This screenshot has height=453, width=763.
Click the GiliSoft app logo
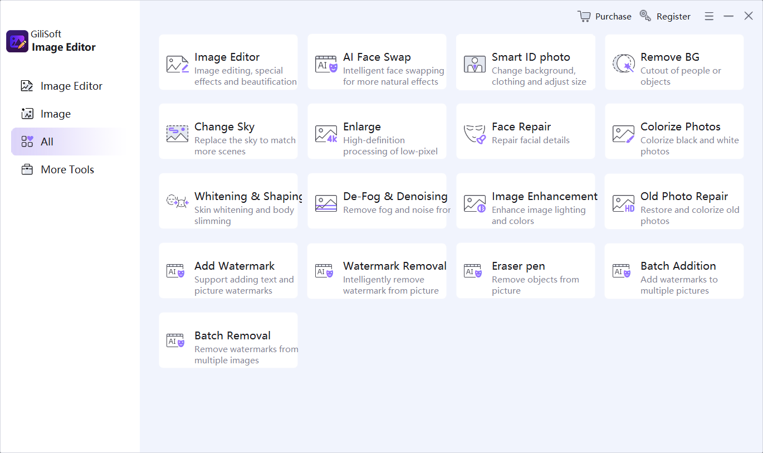click(x=17, y=41)
